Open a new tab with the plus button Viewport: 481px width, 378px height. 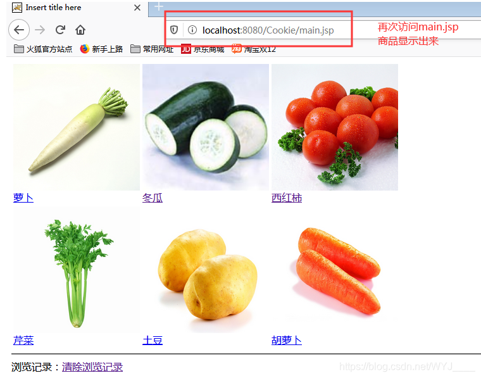tap(159, 6)
